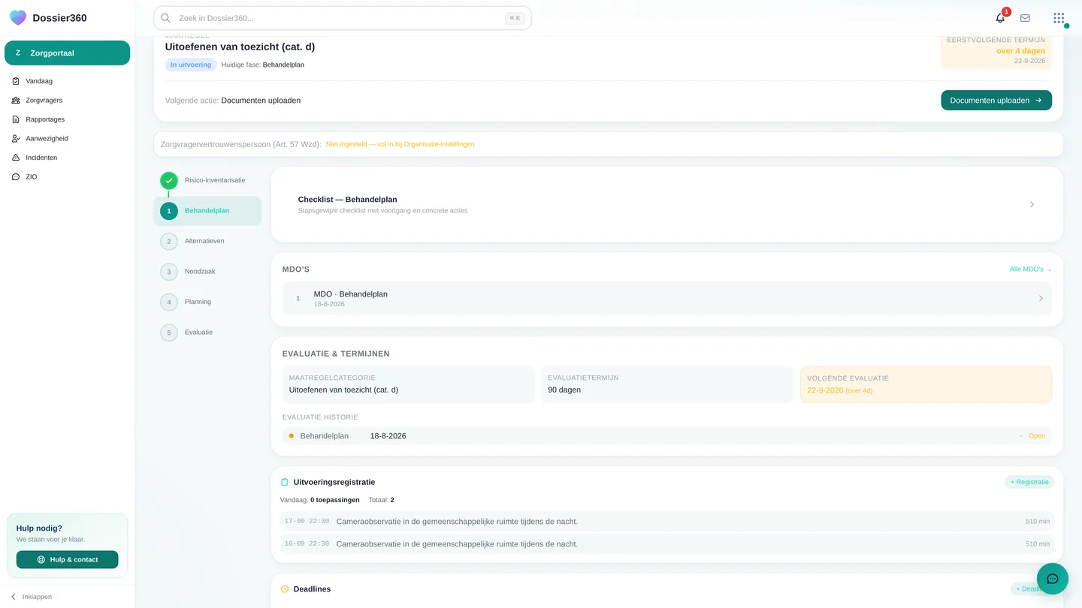Click the Zorgvragers people icon
Viewport: 1082px width, 608px height.
(x=16, y=100)
